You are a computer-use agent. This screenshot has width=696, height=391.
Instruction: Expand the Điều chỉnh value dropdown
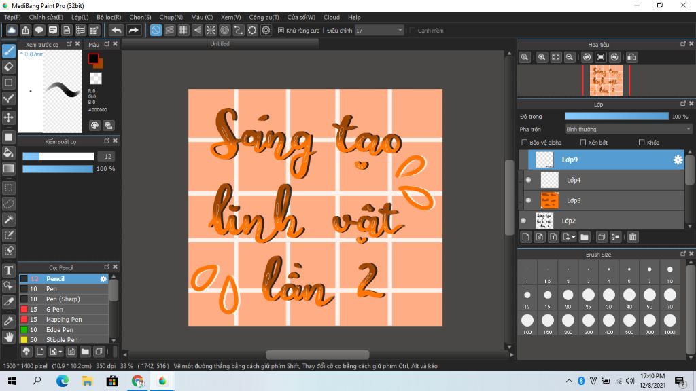(x=400, y=31)
